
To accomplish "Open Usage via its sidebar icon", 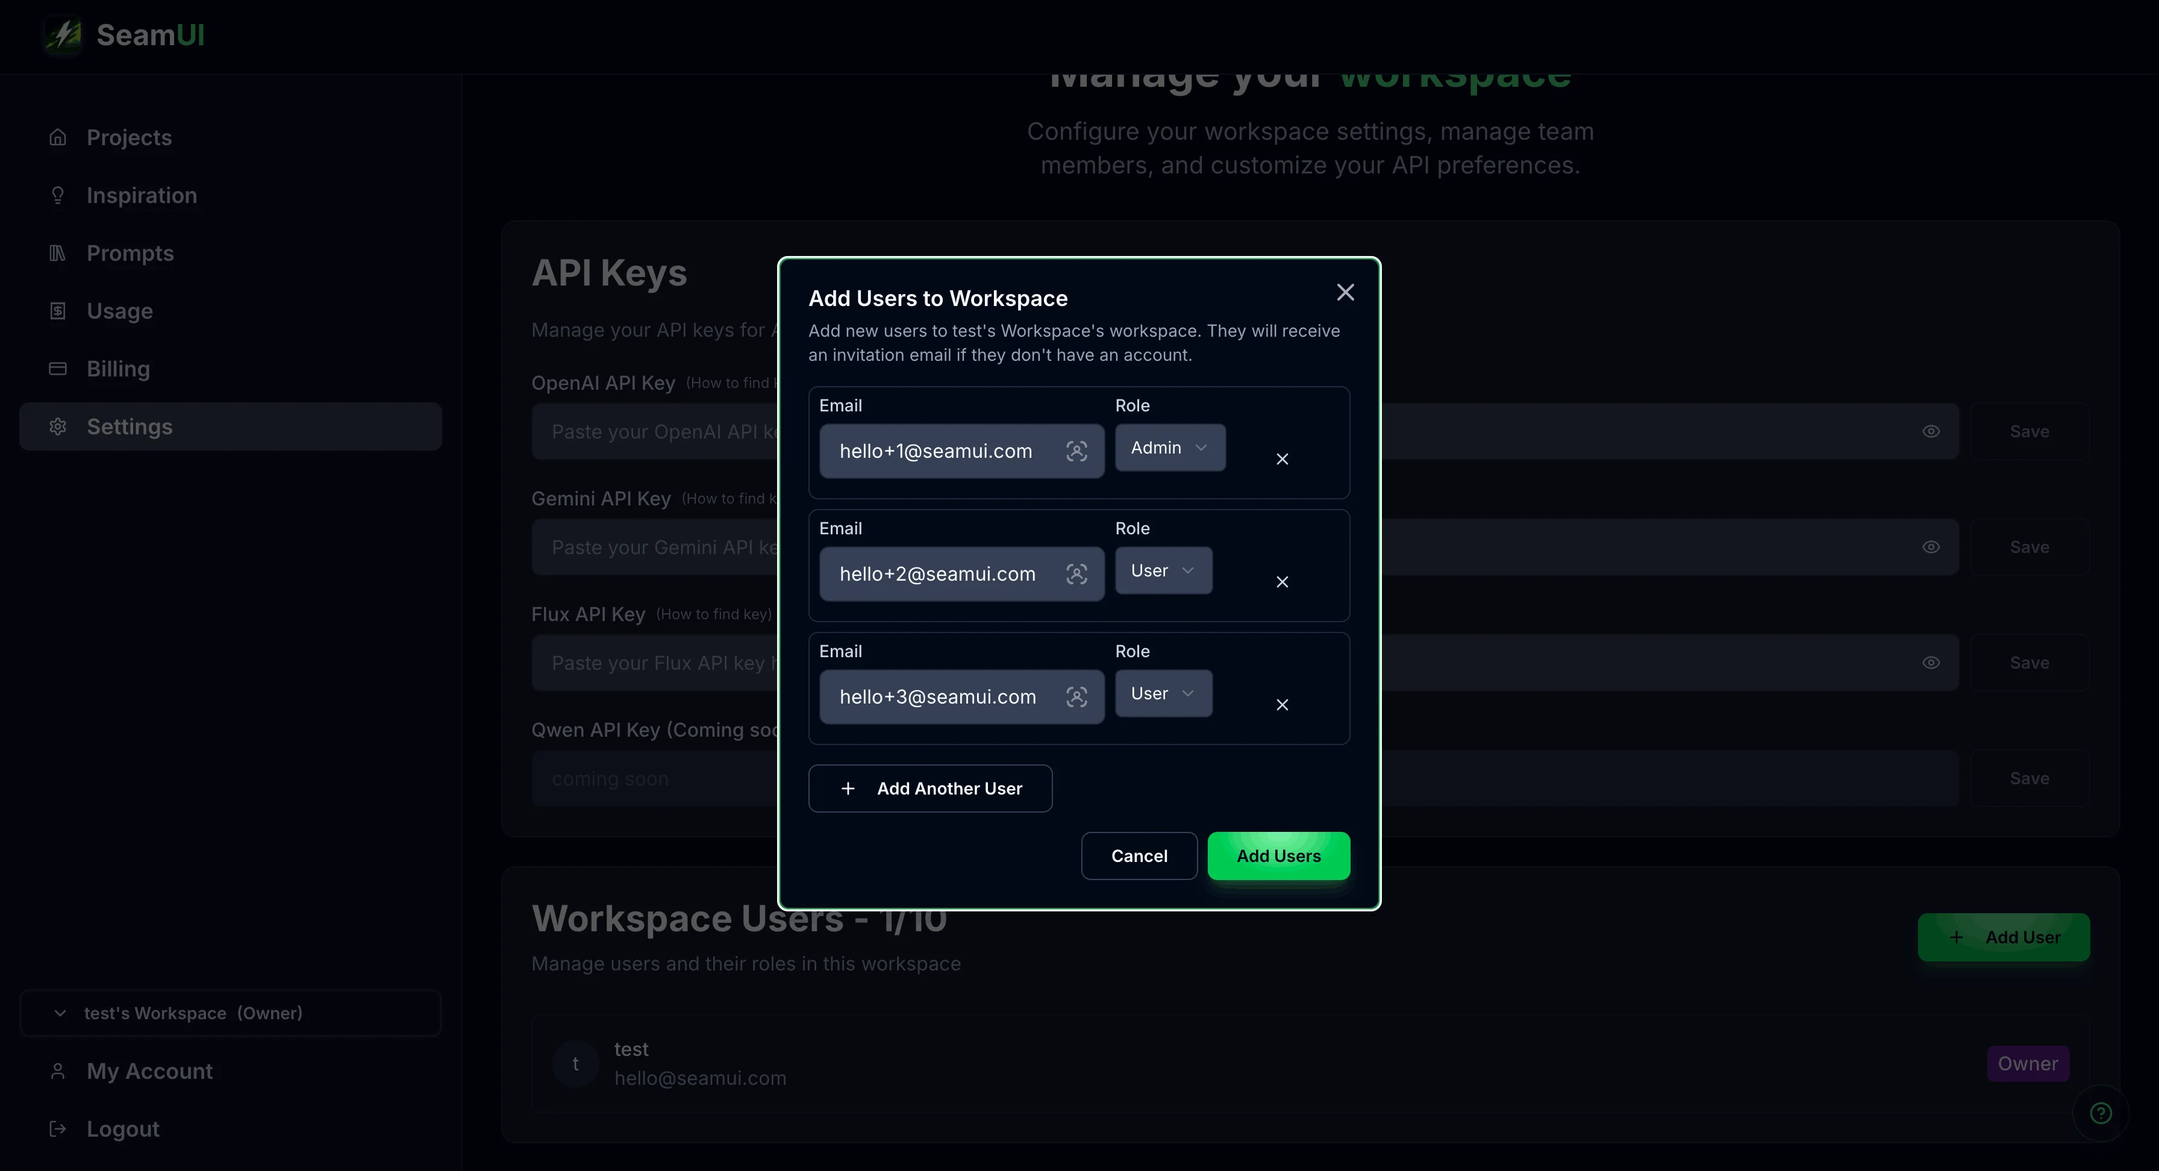I will (x=57, y=310).
